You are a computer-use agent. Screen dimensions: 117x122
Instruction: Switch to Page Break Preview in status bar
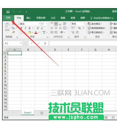(113, 117)
